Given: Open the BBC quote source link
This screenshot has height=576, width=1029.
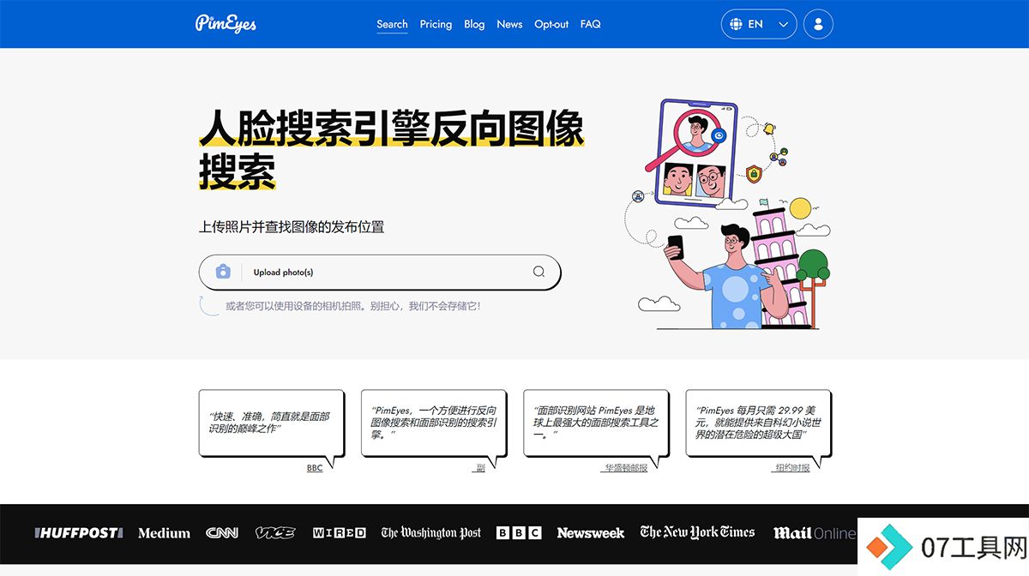Looking at the screenshot, I should tap(315, 468).
